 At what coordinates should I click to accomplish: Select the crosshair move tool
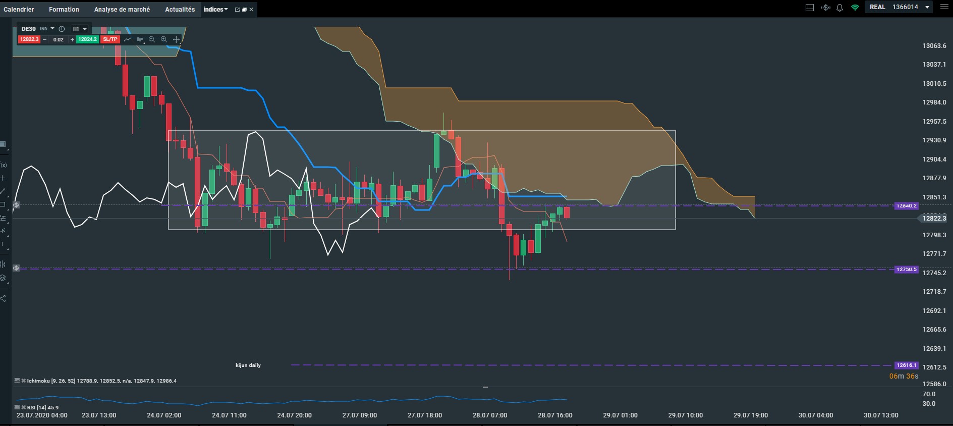(x=176, y=39)
